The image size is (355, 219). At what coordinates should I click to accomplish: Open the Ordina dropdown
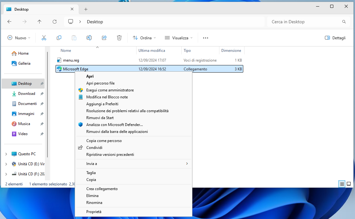pos(144,38)
